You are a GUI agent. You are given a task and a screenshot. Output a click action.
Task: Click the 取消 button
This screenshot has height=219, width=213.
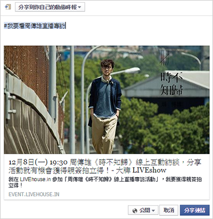click(x=169, y=210)
